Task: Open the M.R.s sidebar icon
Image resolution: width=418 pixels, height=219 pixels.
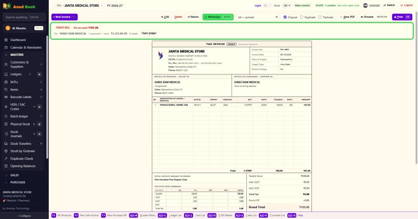Action: (6, 82)
